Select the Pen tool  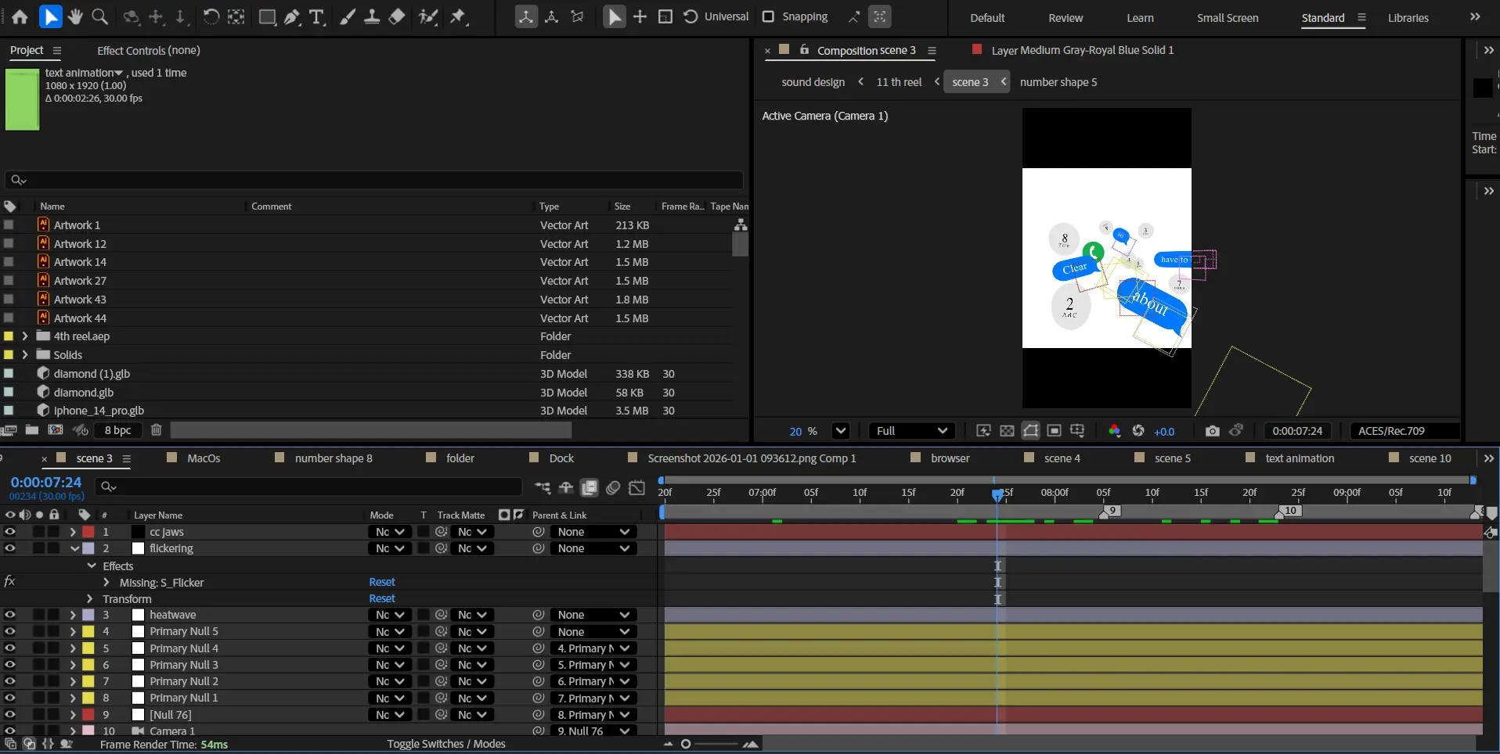coord(292,16)
